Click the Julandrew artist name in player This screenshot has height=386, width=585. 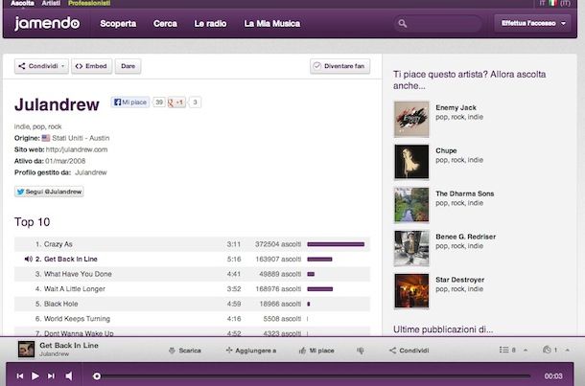[x=54, y=354]
